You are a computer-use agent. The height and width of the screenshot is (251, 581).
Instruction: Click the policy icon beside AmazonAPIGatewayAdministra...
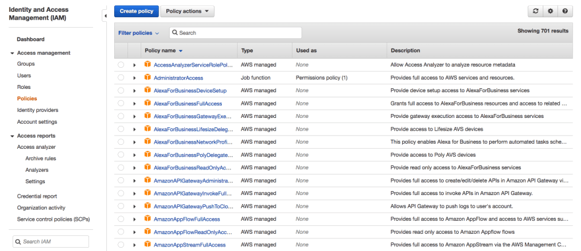click(147, 181)
